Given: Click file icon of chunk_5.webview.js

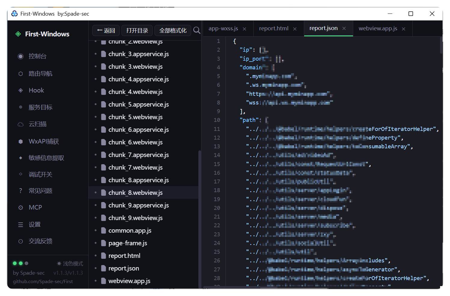Looking at the screenshot, I should (103, 117).
